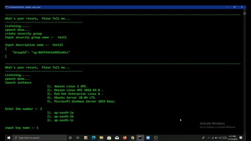Screen dimensions: 251x141
Task: Click the '3). ap-south-1c' zone line
Action: pos(60,120)
